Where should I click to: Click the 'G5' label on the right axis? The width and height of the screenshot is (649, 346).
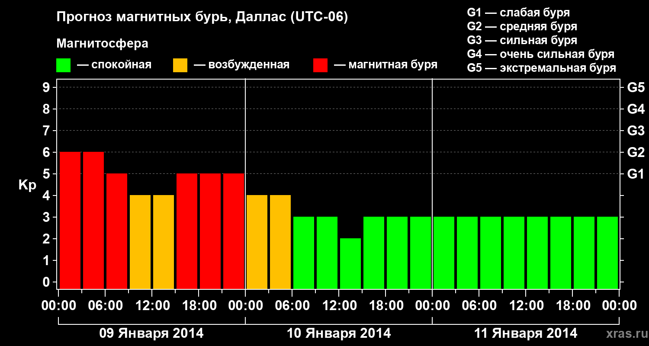[636, 88]
